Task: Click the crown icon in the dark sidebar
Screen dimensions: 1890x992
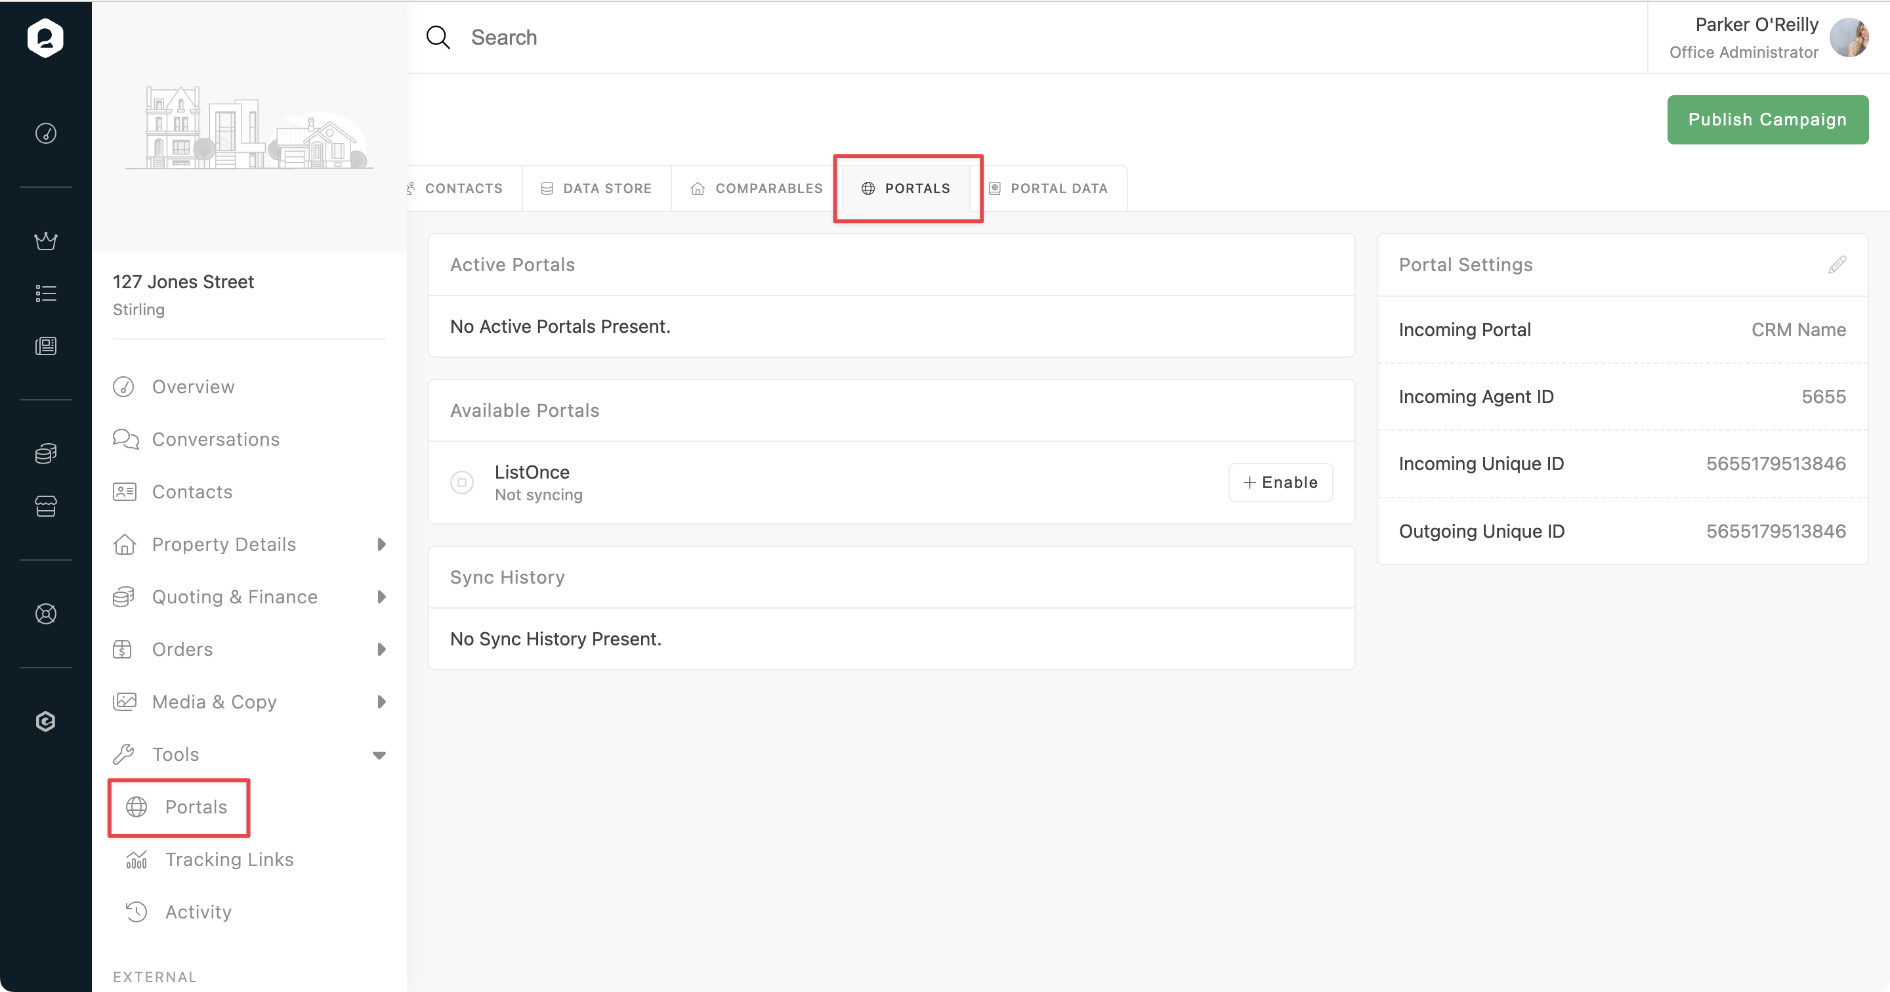Action: pos(45,241)
